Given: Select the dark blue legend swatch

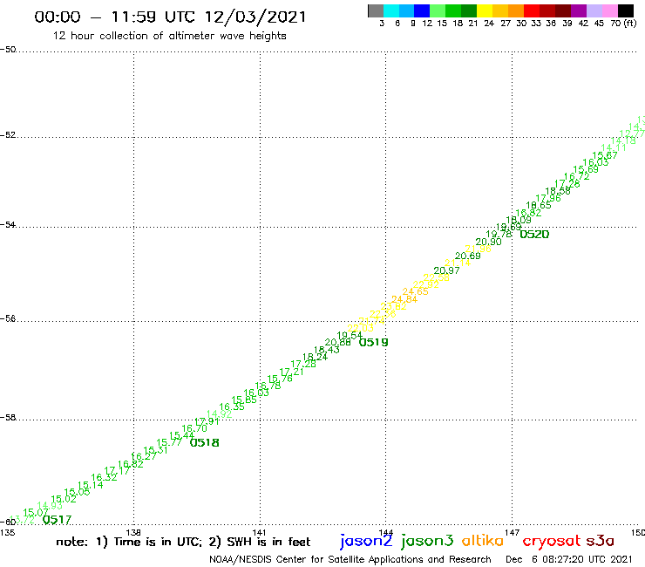Looking at the screenshot, I should pos(422,10).
